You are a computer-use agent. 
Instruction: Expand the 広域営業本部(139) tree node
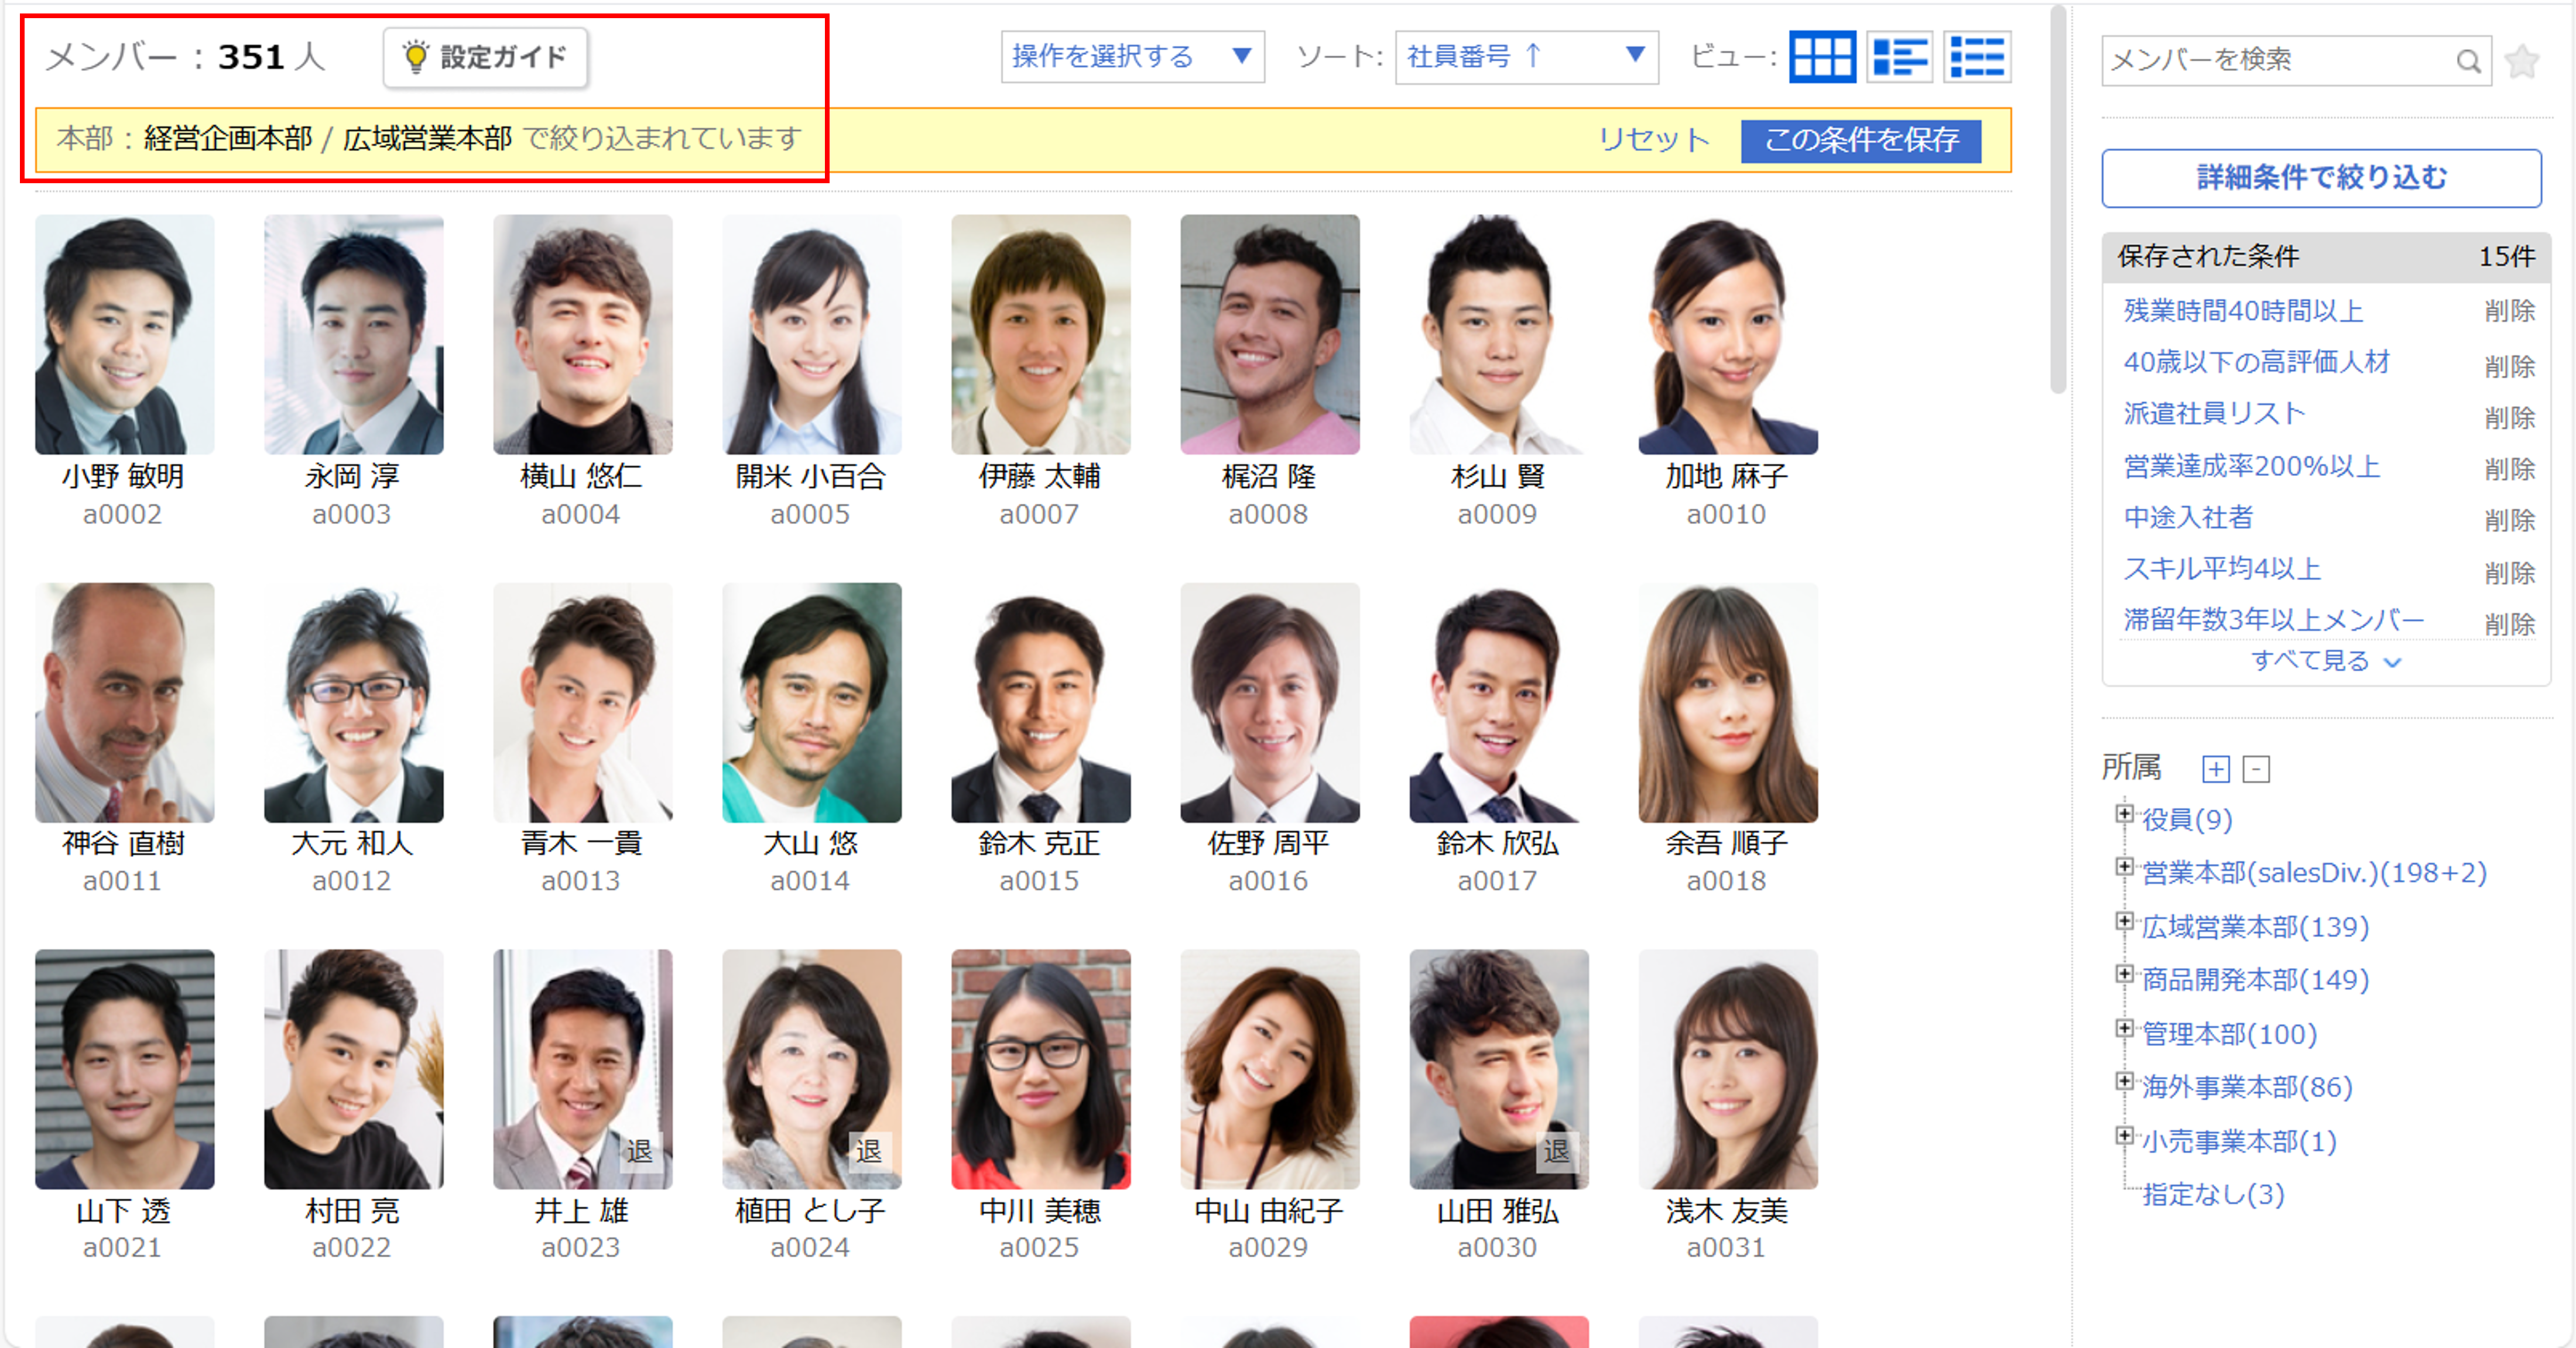click(2124, 921)
